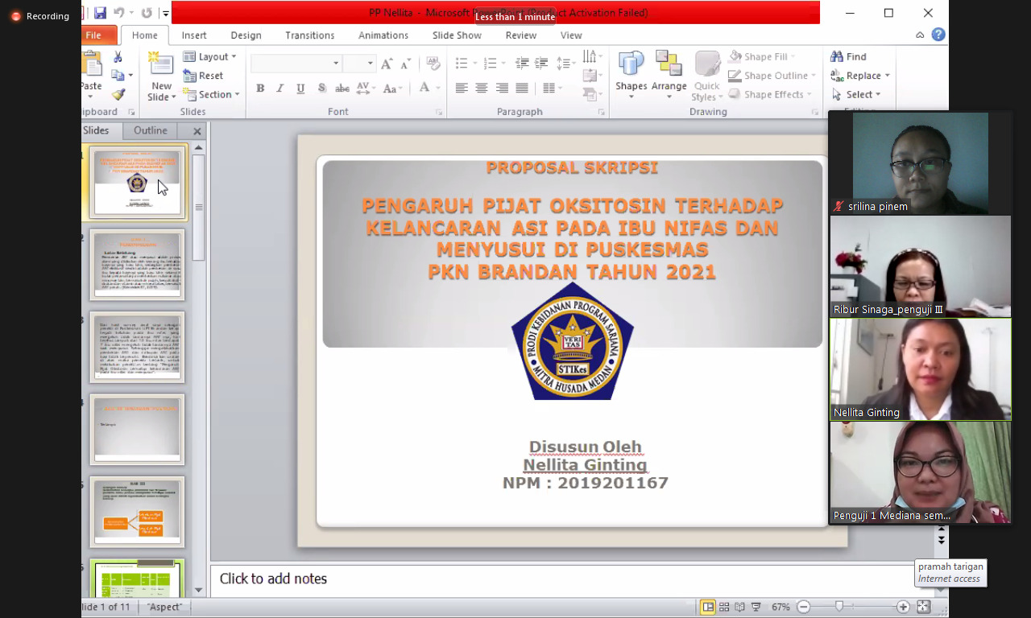1031x618 pixels.
Task: Undo the last action
Action: click(x=118, y=13)
